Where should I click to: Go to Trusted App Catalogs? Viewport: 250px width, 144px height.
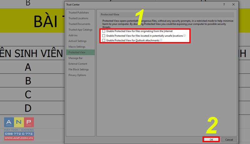tap(81, 30)
